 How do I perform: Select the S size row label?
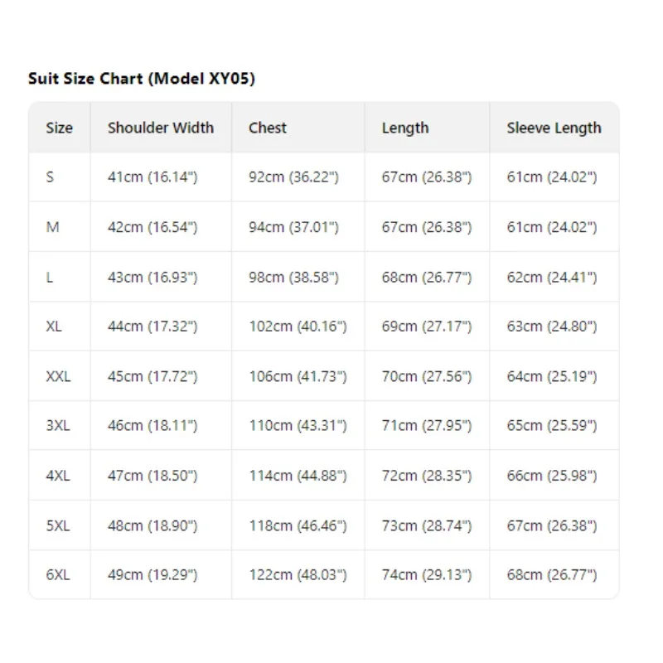pyautogui.click(x=50, y=177)
